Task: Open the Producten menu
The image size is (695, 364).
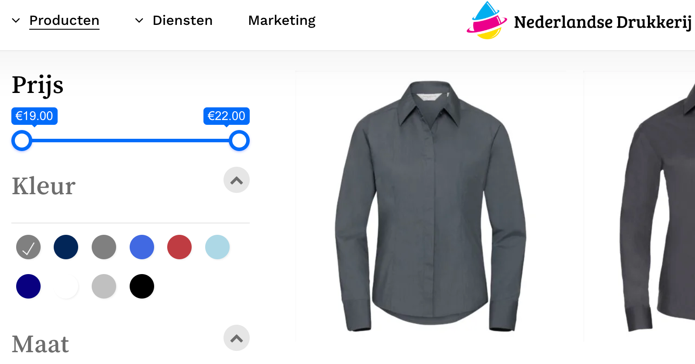Action: 64,21
